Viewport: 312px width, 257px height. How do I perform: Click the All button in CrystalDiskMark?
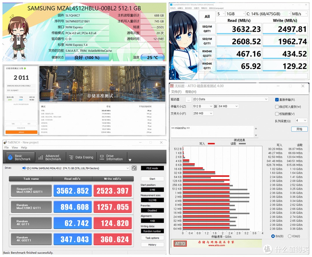click(x=207, y=16)
